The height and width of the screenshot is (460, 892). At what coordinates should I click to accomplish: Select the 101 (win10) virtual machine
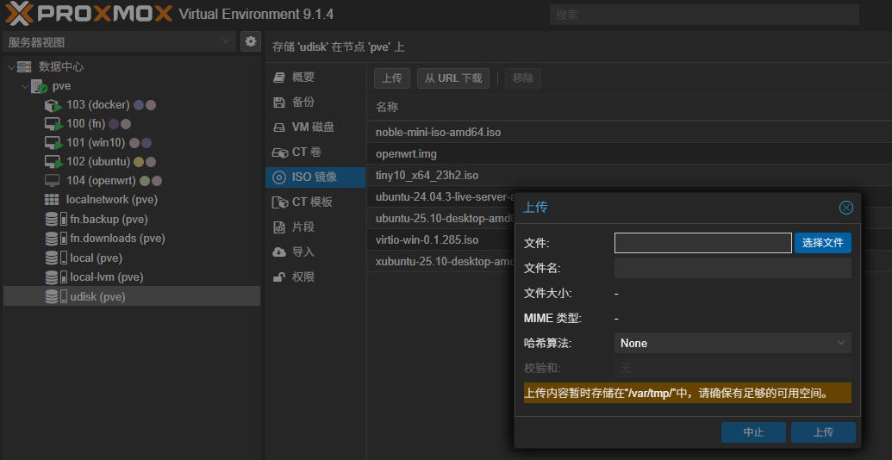pos(95,143)
